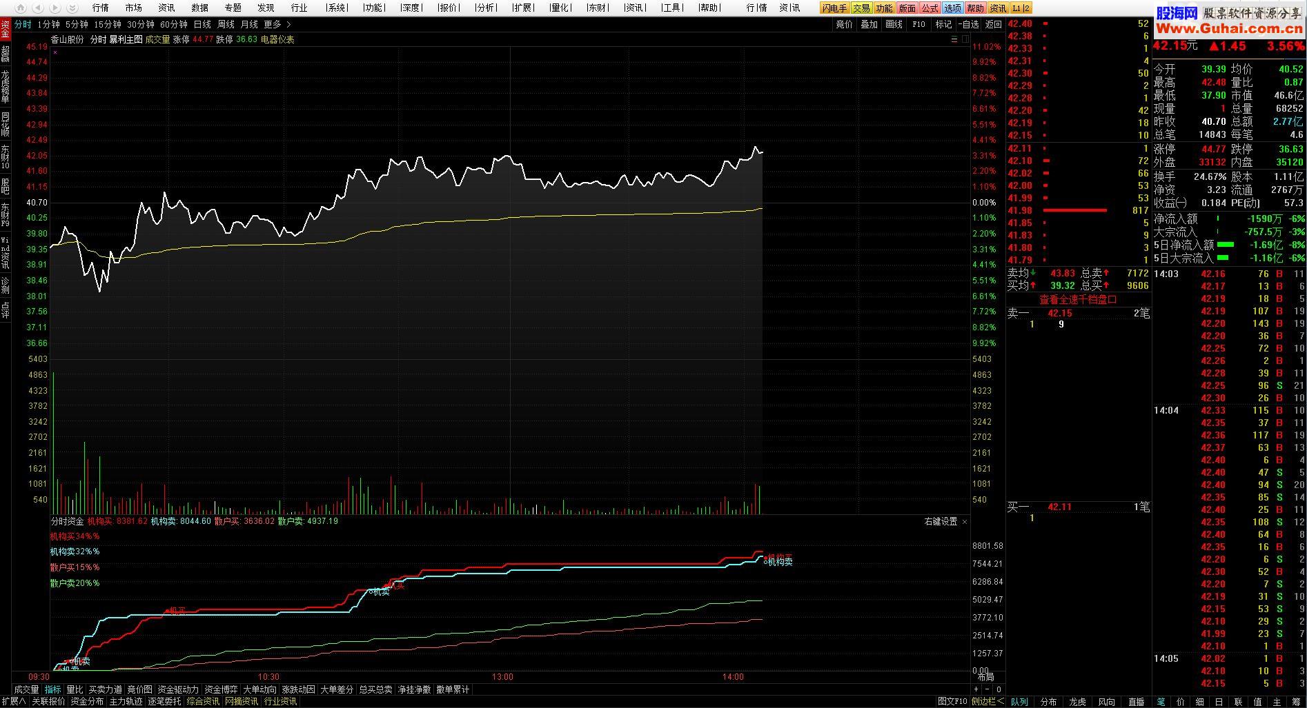
Task: Open the 主力轨迹 bottom tab
Action: [x=126, y=702]
